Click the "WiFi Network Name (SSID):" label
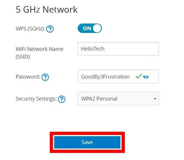 39,52
